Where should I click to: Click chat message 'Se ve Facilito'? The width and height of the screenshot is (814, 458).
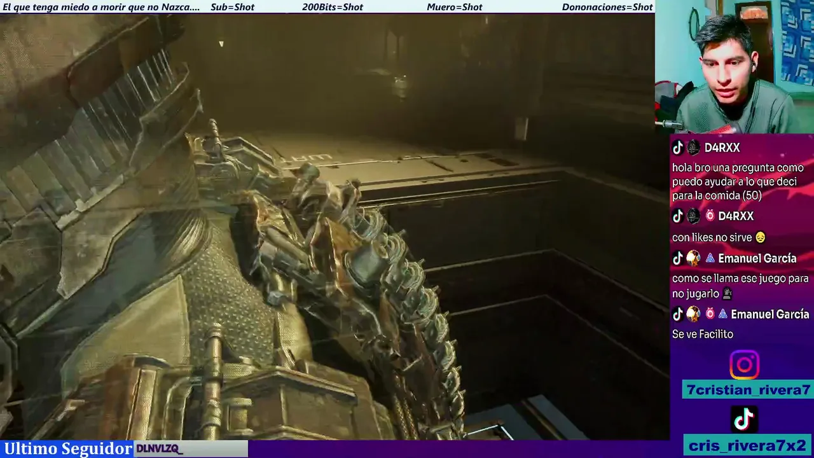(703, 334)
